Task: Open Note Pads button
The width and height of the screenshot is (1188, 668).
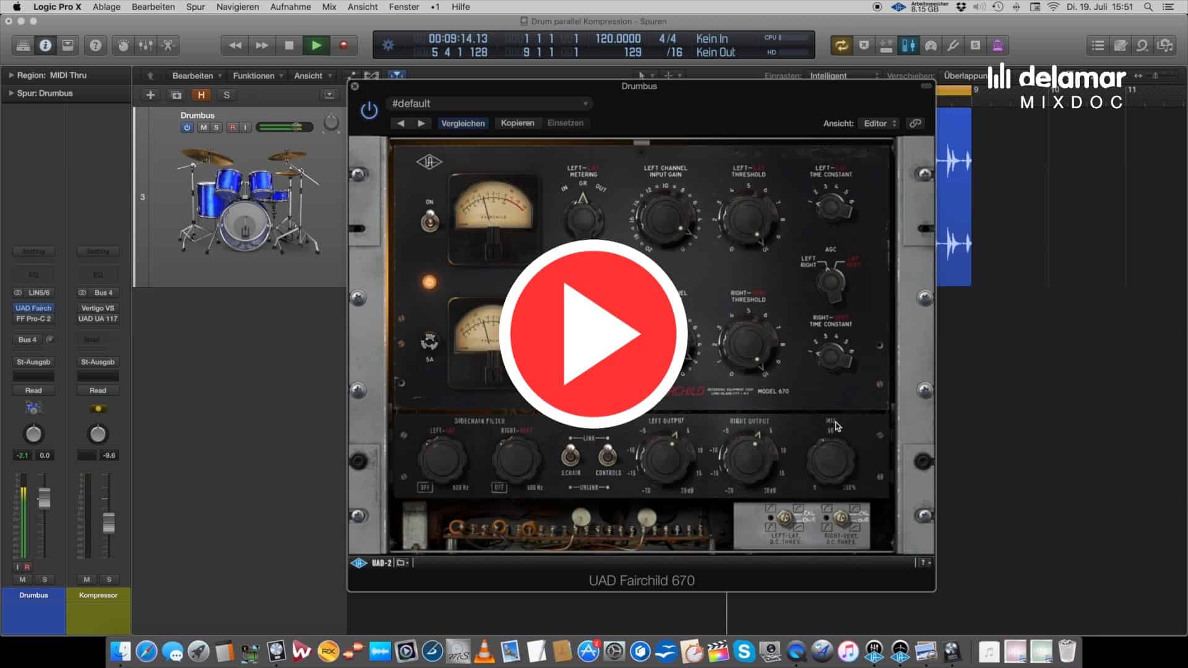Action: 1120,45
